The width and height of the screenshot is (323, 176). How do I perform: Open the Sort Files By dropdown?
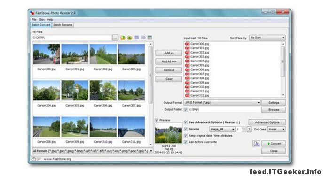point(267,38)
